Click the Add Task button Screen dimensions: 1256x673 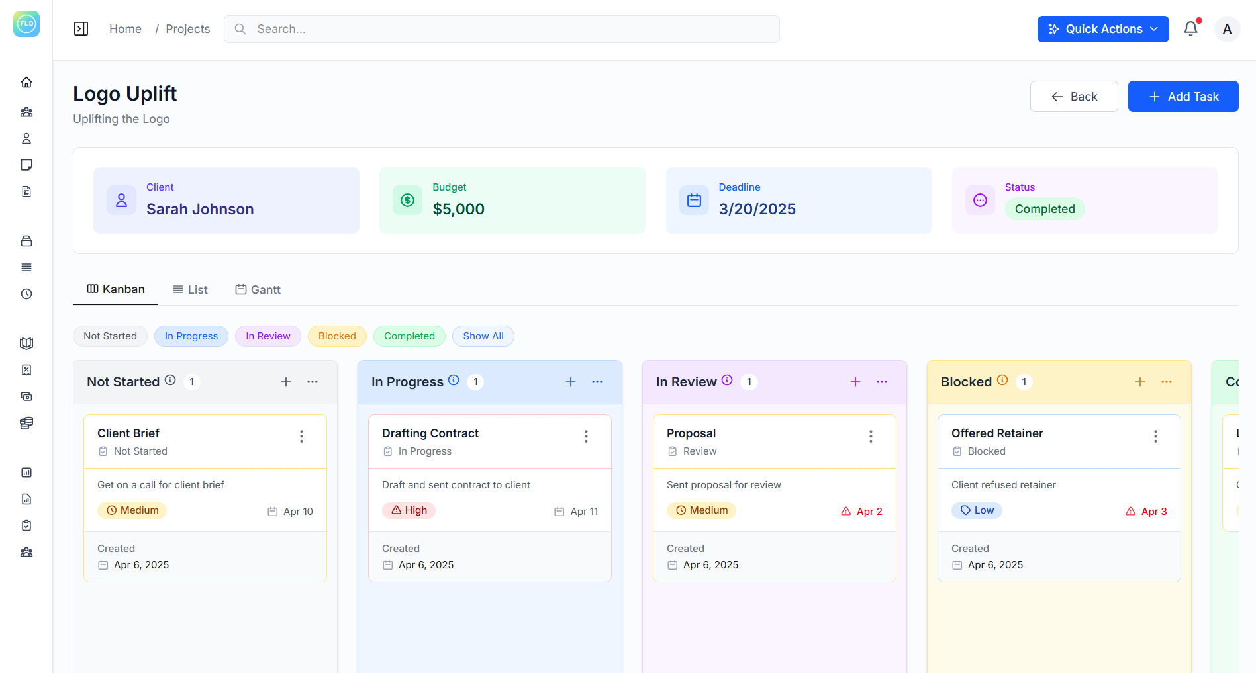1183,97
